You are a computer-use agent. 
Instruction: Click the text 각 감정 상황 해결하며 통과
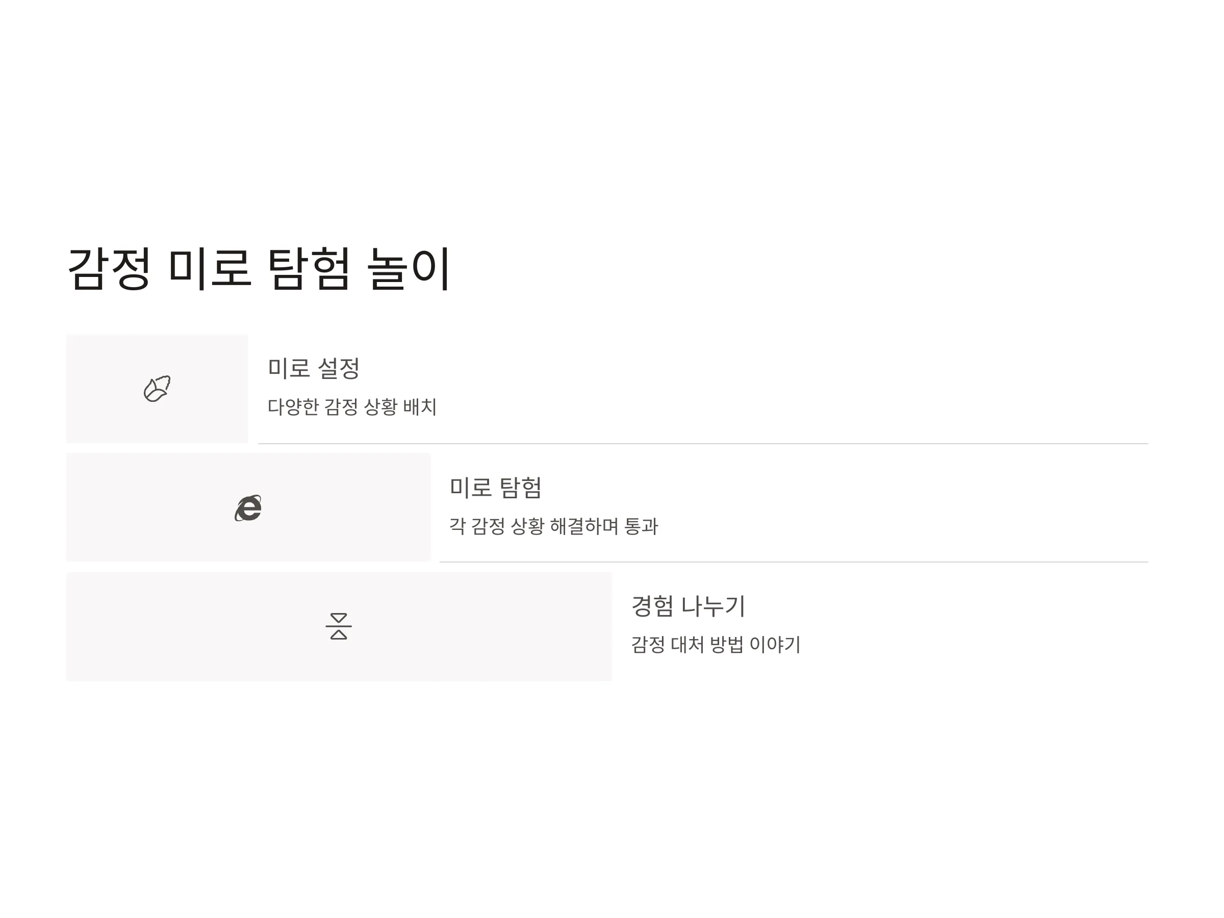coord(553,526)
